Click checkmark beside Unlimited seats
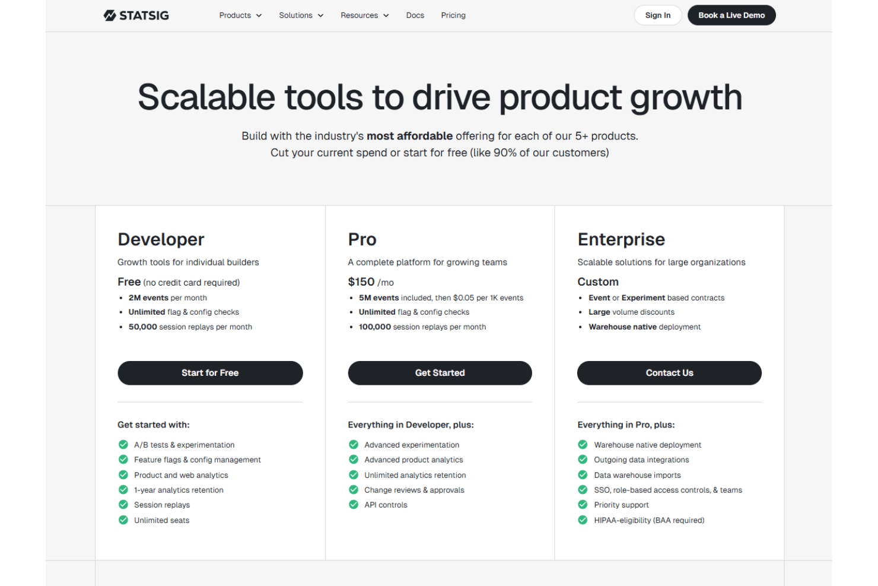Viewport: 878px width, 586px height. (x=123, y=520)
